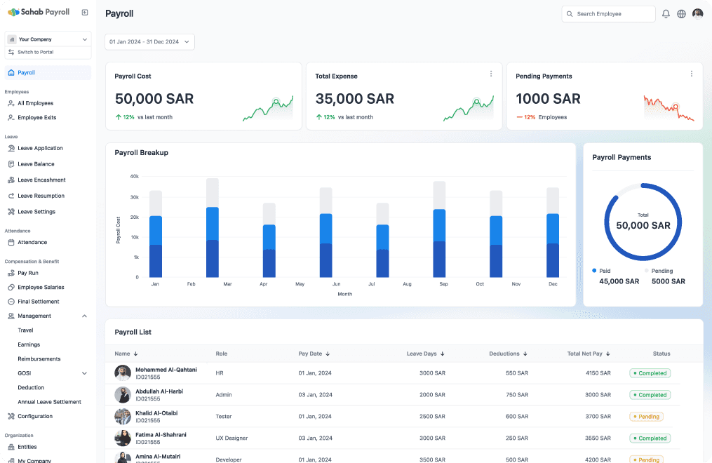
Task: Click the Entities building icon
Action: tap(11, 447)
